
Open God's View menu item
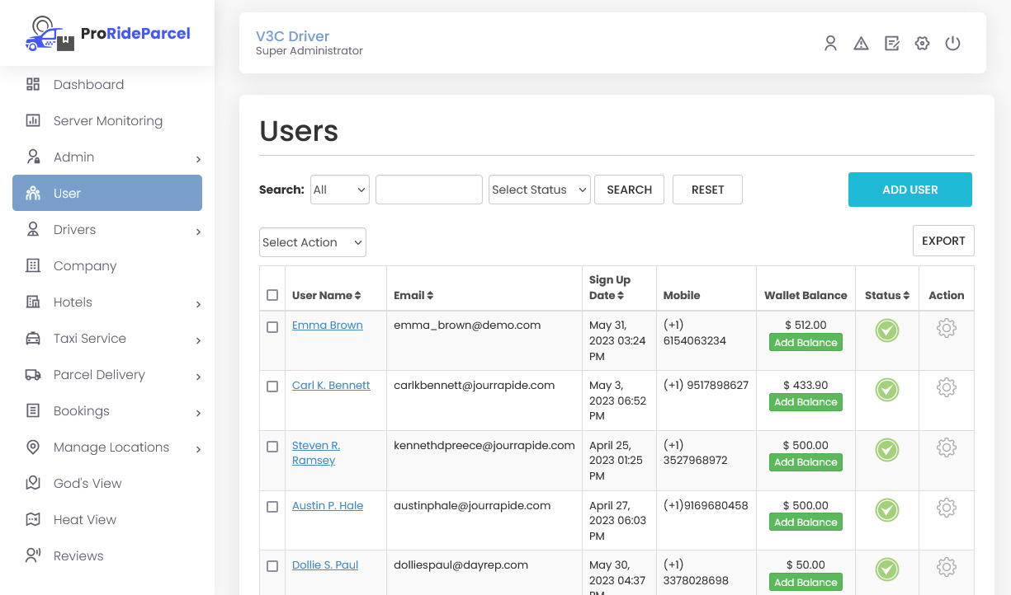point(107,483)
